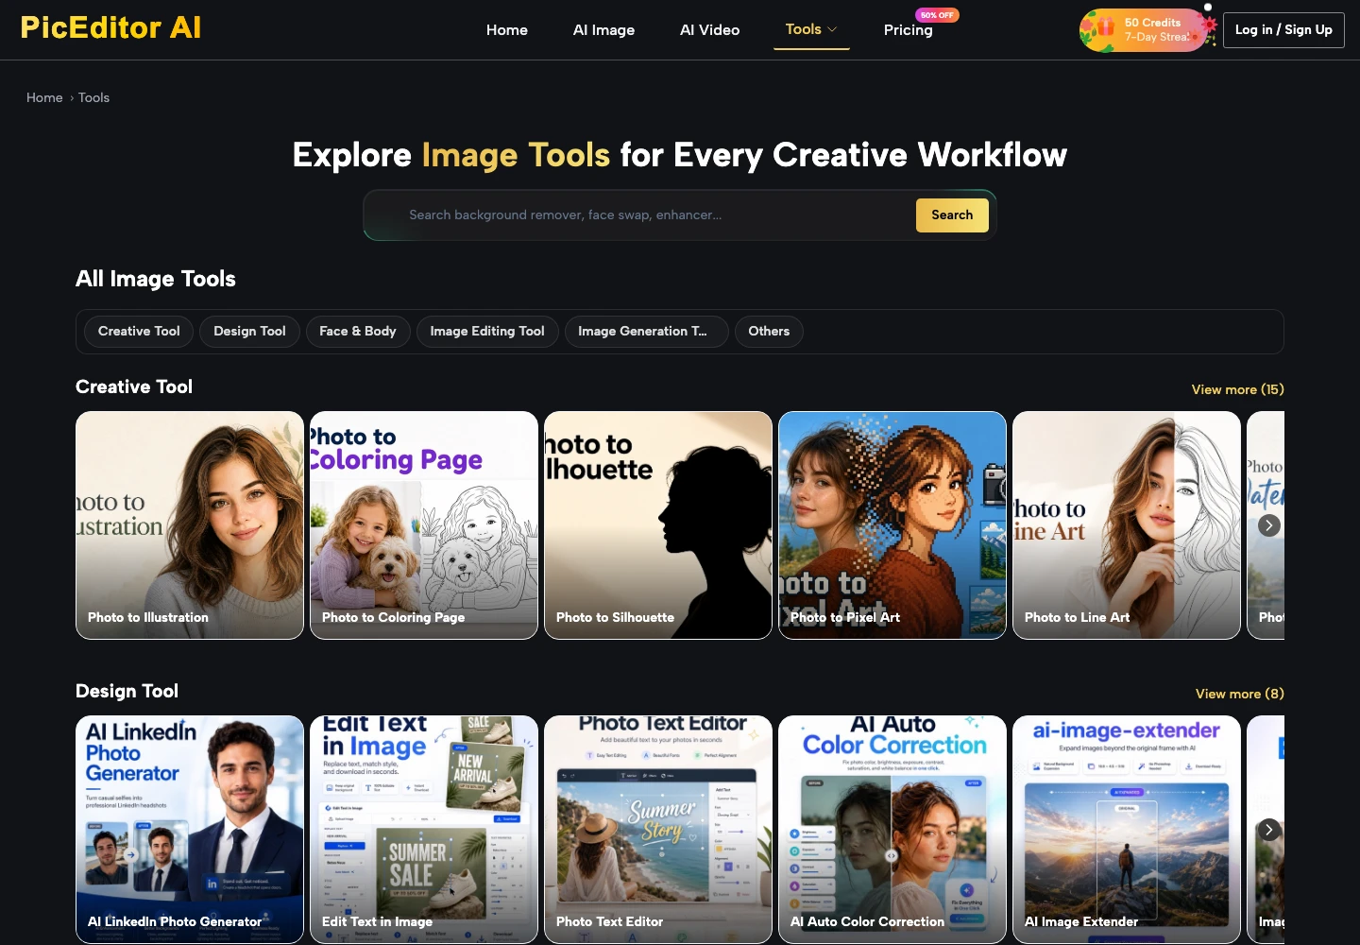Click the Log in / Sign Up button
Image resolution: width=1360 pixels, height=945 pixels.
tap(1283, 30)
